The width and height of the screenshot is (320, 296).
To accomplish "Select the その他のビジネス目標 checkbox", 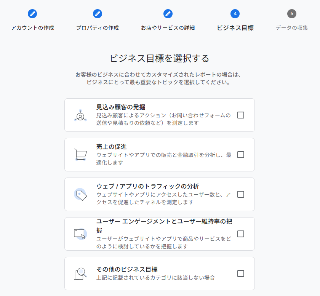I will point(241,274).
